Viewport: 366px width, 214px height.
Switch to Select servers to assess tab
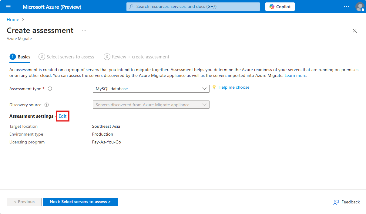(x=67, y=57)
